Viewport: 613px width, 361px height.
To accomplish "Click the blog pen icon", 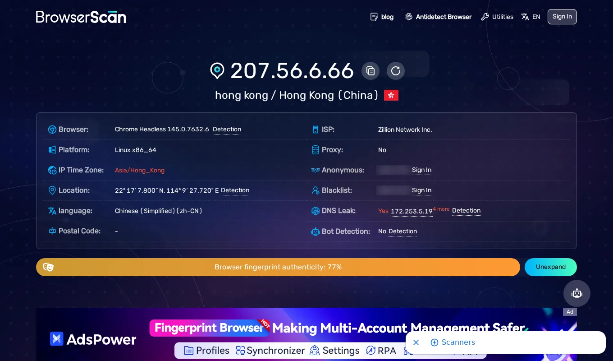I will tap(374, 17).
